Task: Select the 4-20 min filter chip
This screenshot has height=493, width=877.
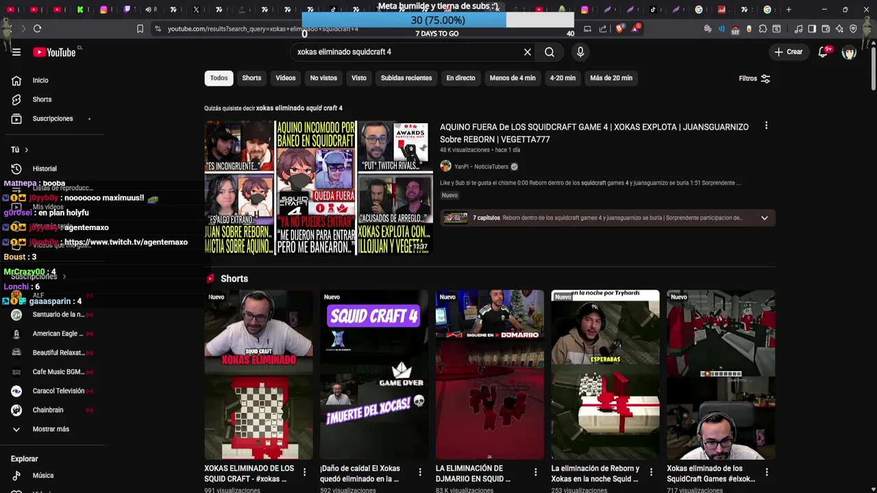Action: 563,78
